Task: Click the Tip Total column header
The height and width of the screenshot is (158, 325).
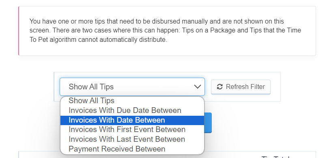Action: click(275, 157)
